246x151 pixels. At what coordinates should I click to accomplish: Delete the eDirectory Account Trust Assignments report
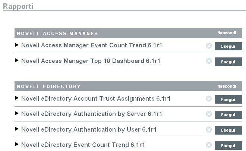coord(209,99)
